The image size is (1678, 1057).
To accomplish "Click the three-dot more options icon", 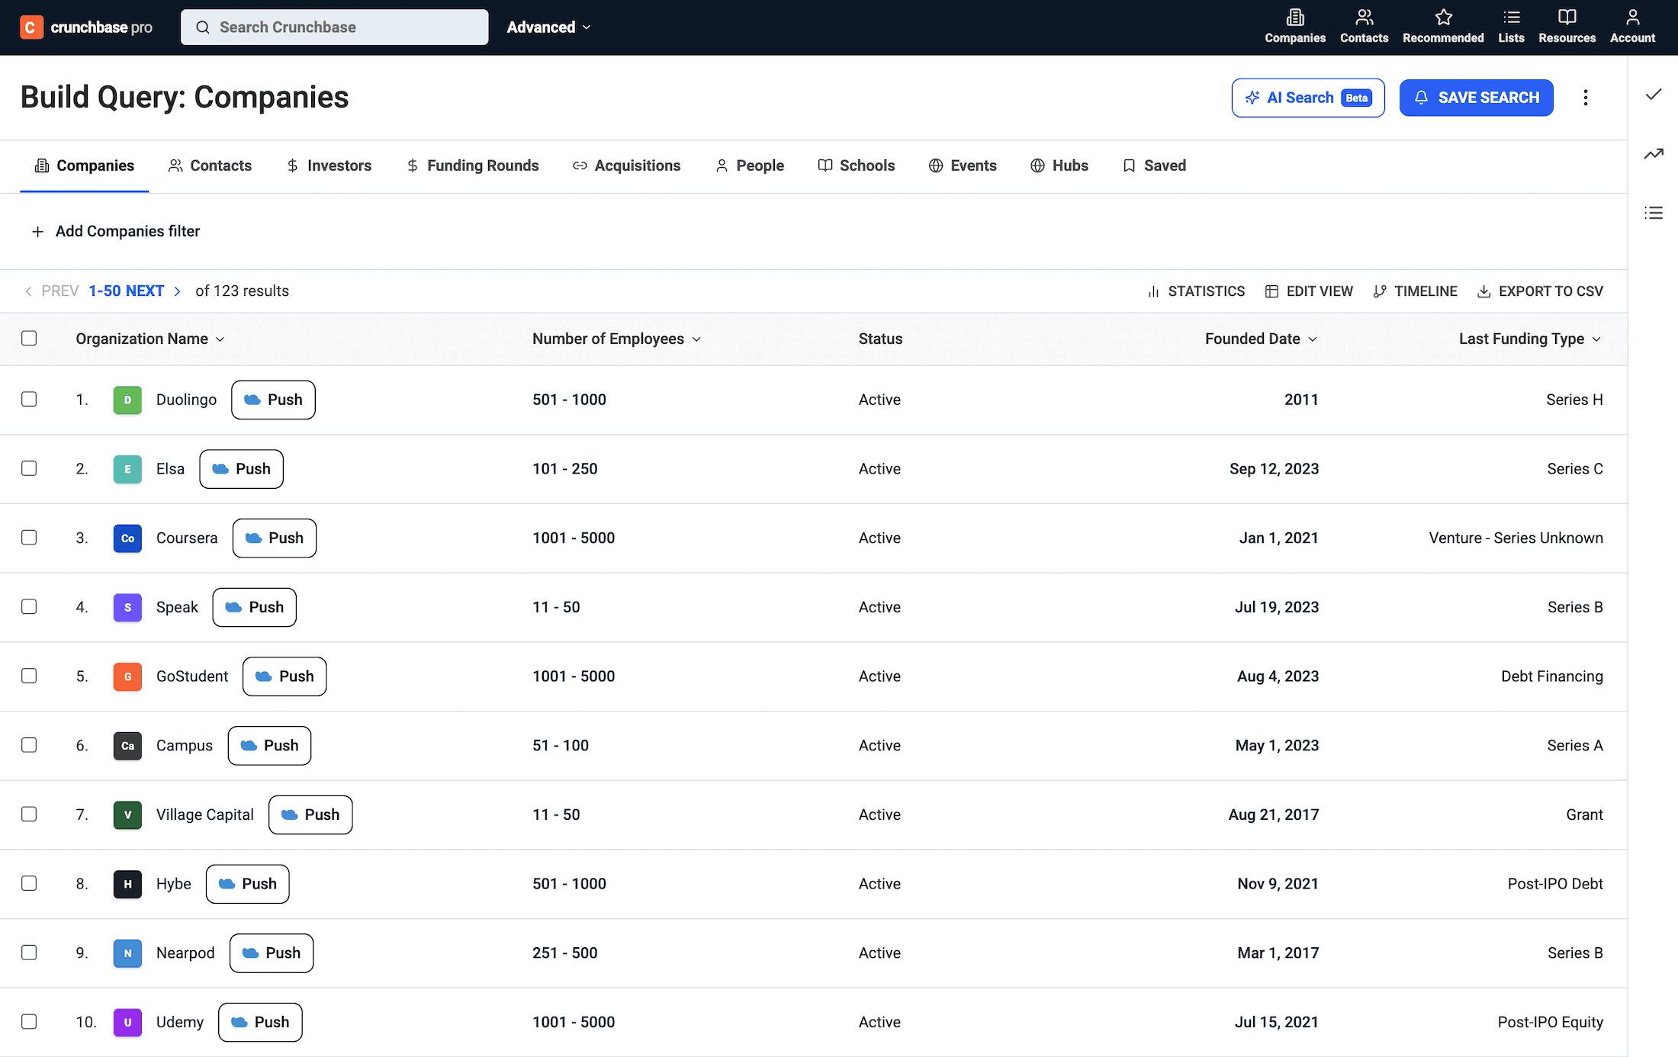I will coord(1586,98).
